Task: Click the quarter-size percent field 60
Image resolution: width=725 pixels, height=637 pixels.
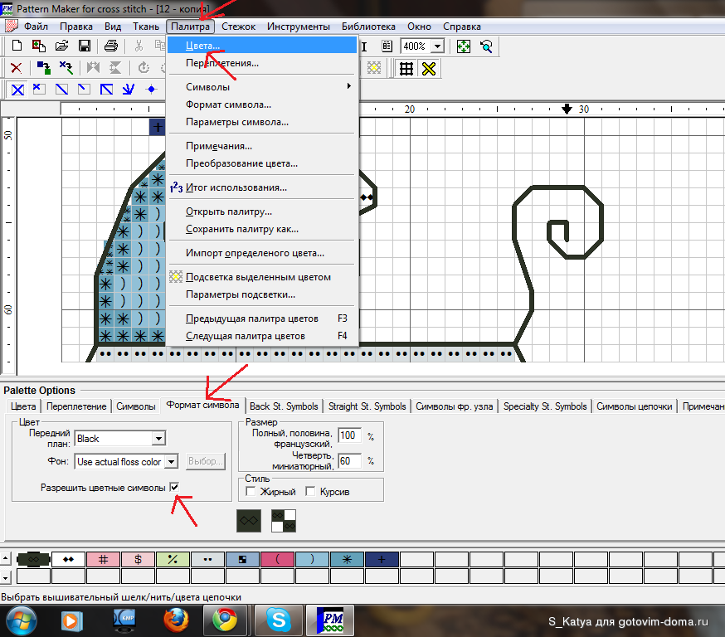Action: click(349, 461)
